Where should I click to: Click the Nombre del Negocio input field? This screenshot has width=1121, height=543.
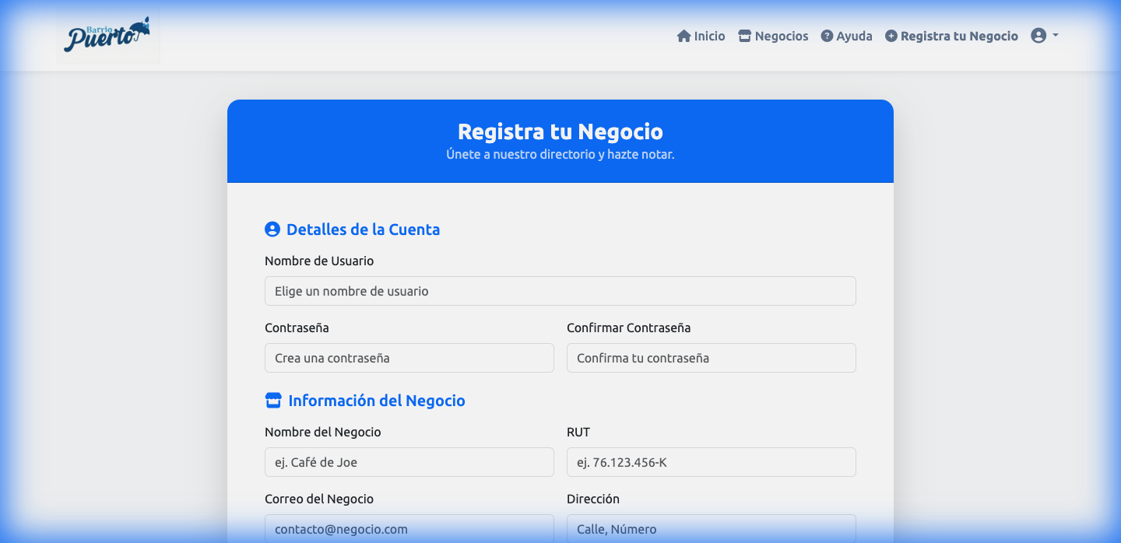(x=409, y=461)
